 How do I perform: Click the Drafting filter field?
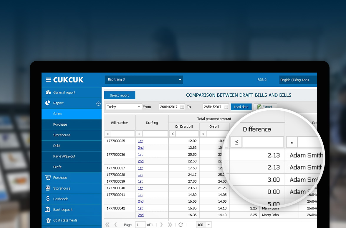155,134
